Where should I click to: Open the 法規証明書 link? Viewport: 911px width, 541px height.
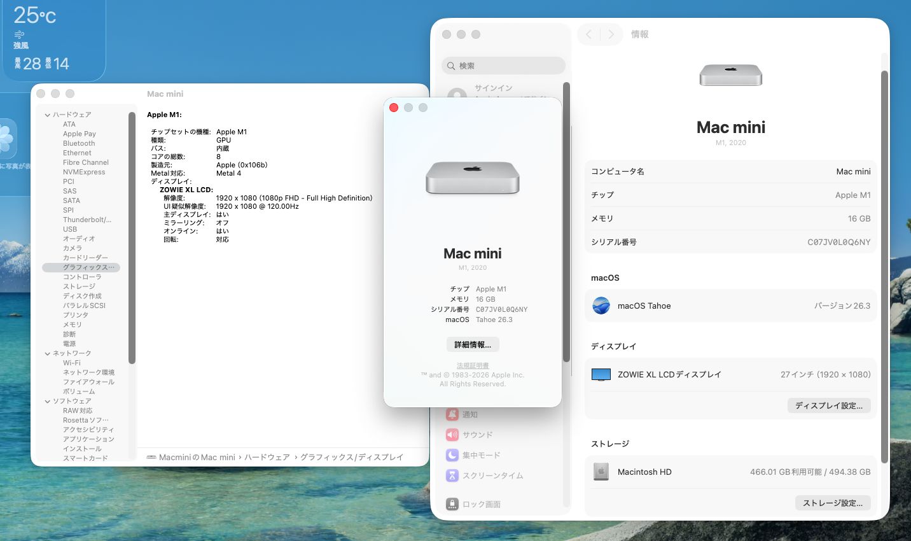[x=473, y=366]
